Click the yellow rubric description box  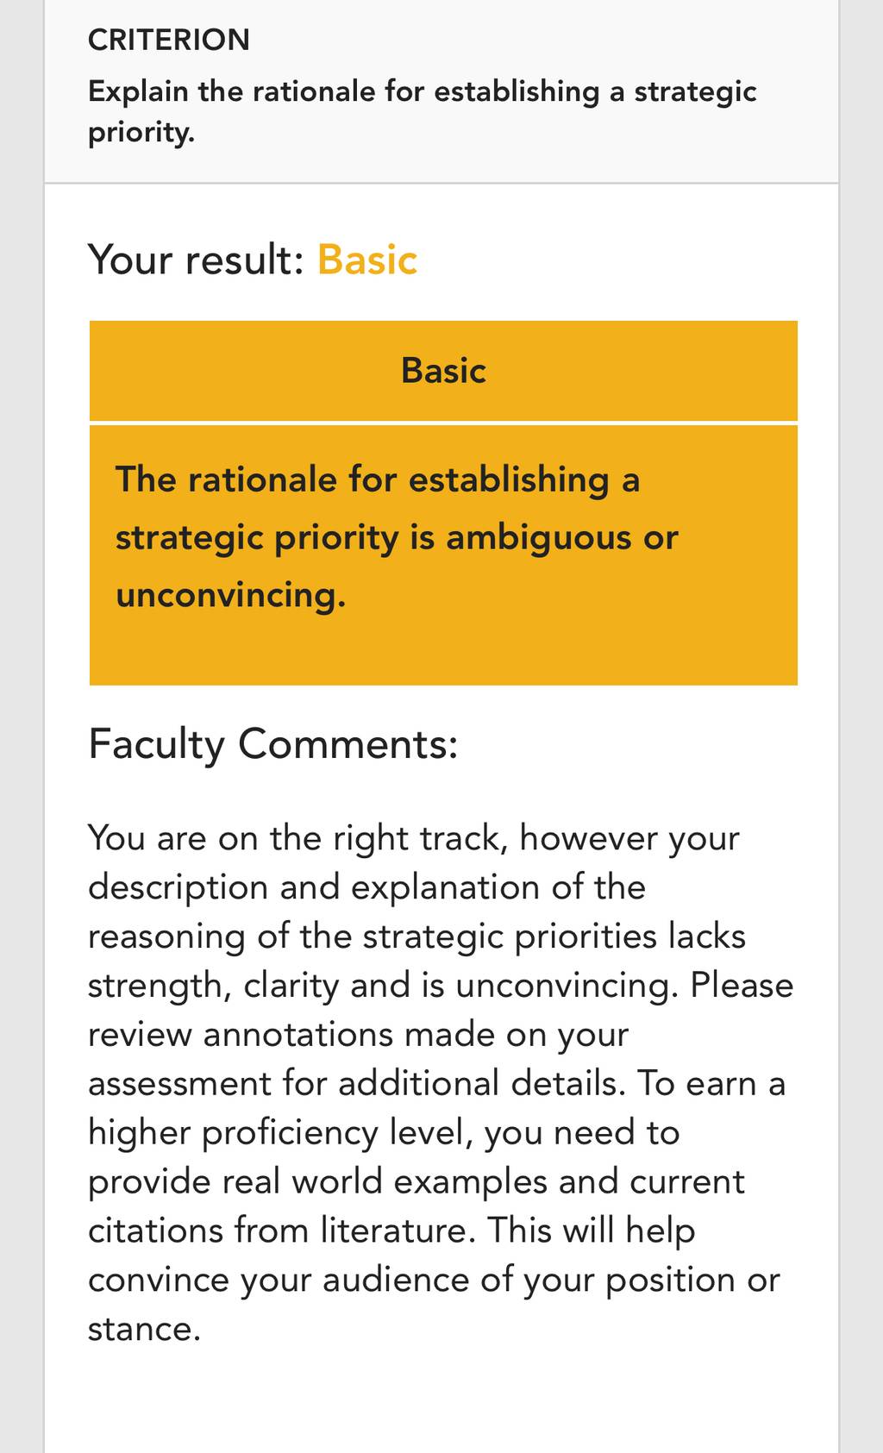[443, 555]
